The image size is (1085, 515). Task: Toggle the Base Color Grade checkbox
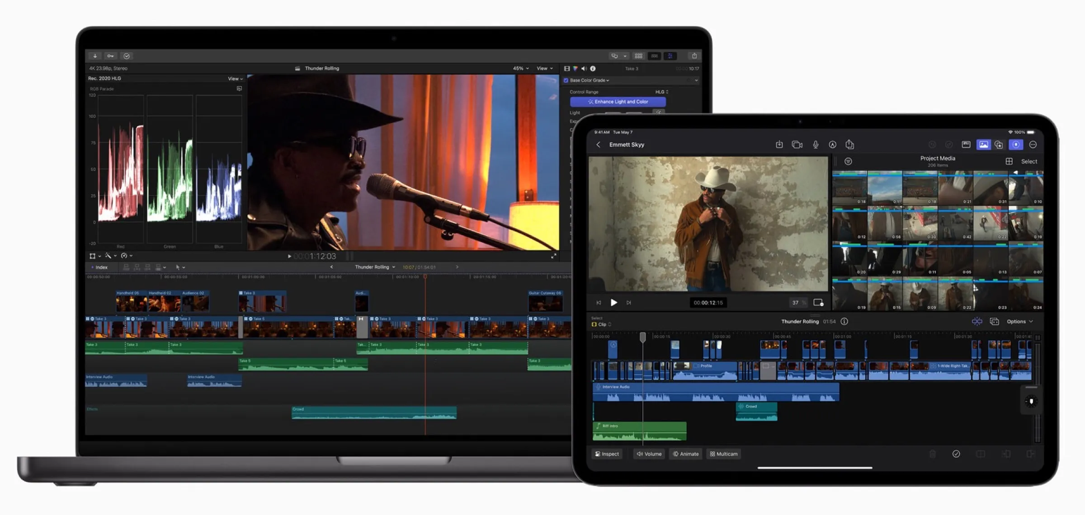click(x=566, y=80)
